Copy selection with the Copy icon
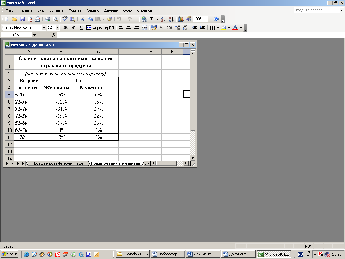Image resolution: width=345 pixels, height=259 pixels. click(90, 19)
